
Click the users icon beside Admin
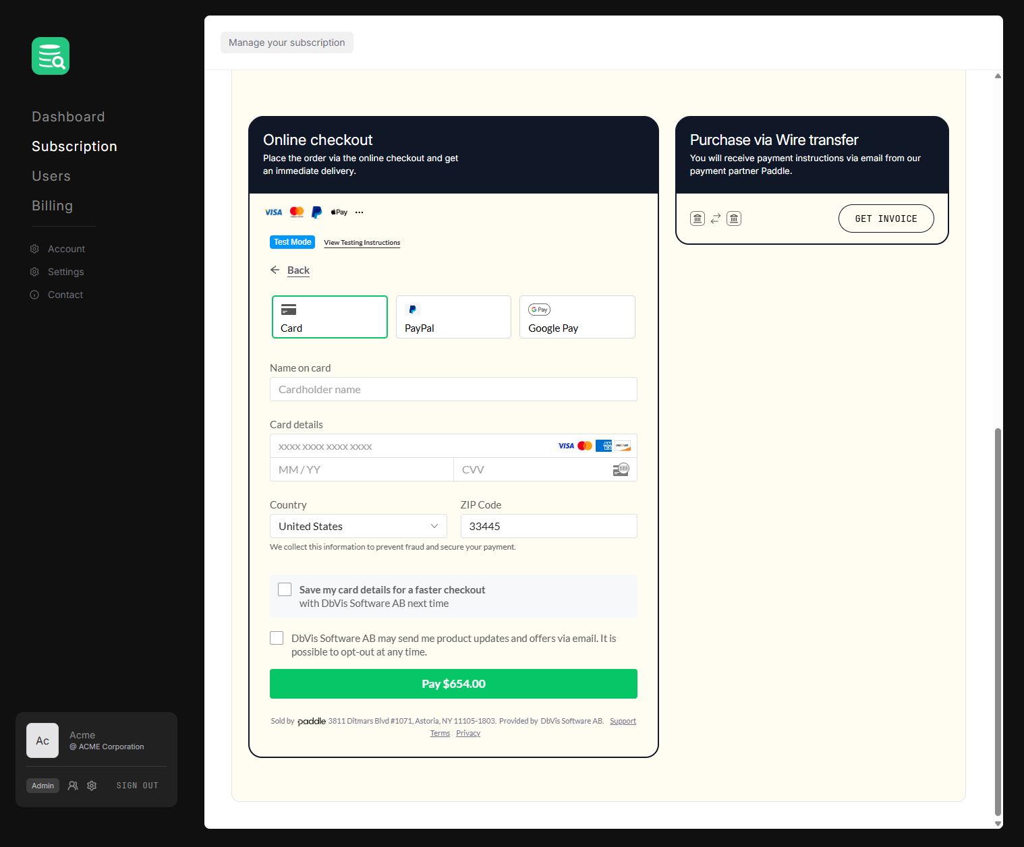point(73,786)
